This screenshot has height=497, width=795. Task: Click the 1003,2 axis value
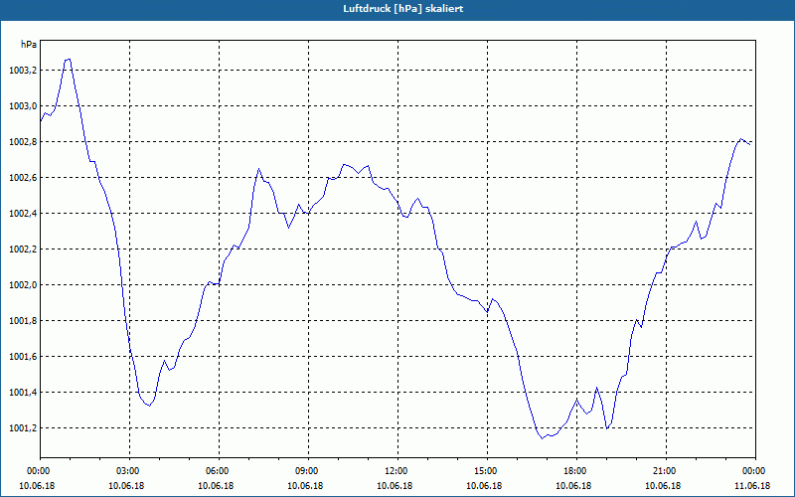tap(23, 71)
